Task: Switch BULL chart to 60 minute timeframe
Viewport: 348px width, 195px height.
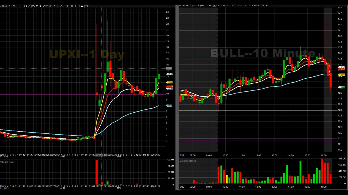Action: (256, 5)
